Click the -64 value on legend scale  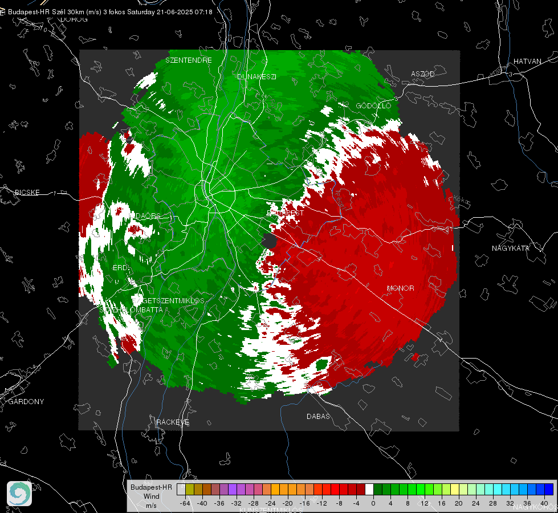[x=185, y=503]
